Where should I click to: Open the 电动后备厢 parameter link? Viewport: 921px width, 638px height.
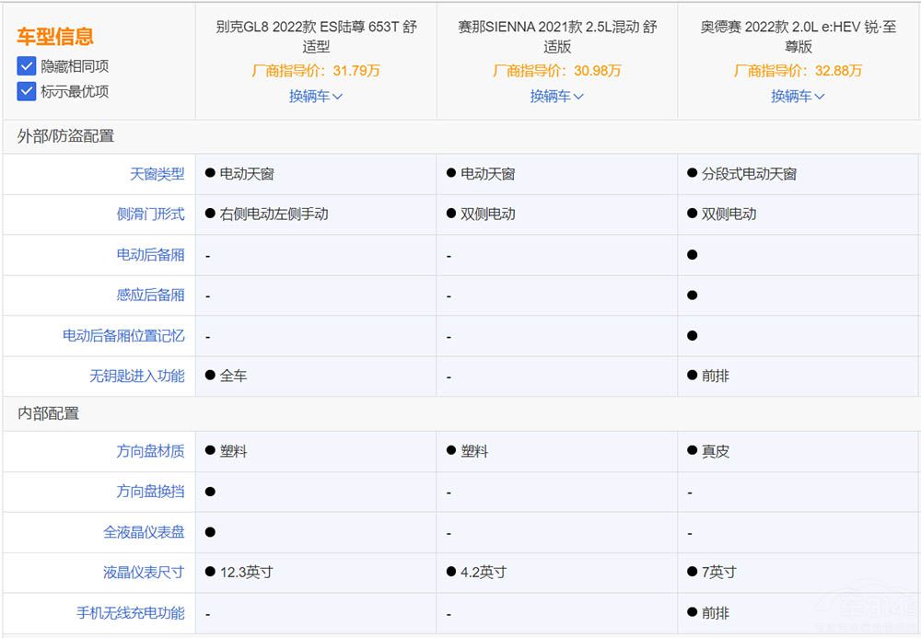click(150, 255)
